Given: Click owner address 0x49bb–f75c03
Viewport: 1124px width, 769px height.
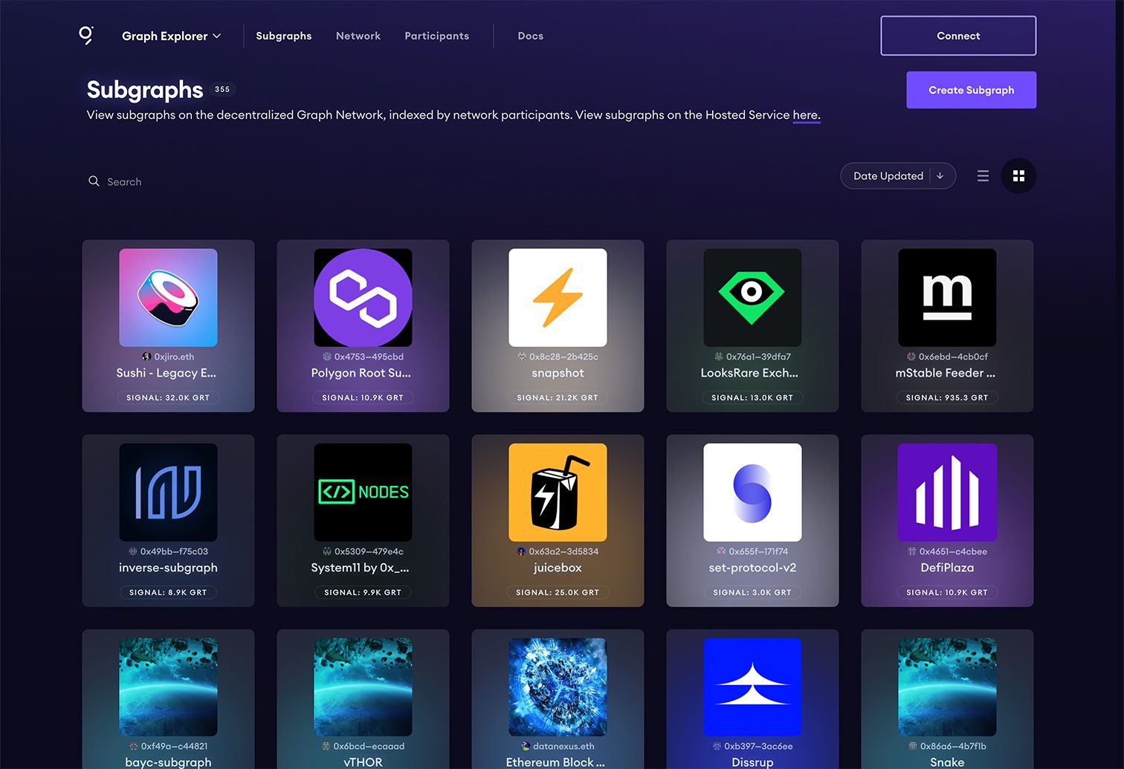Looking at the screenshot, I should 174,551.
